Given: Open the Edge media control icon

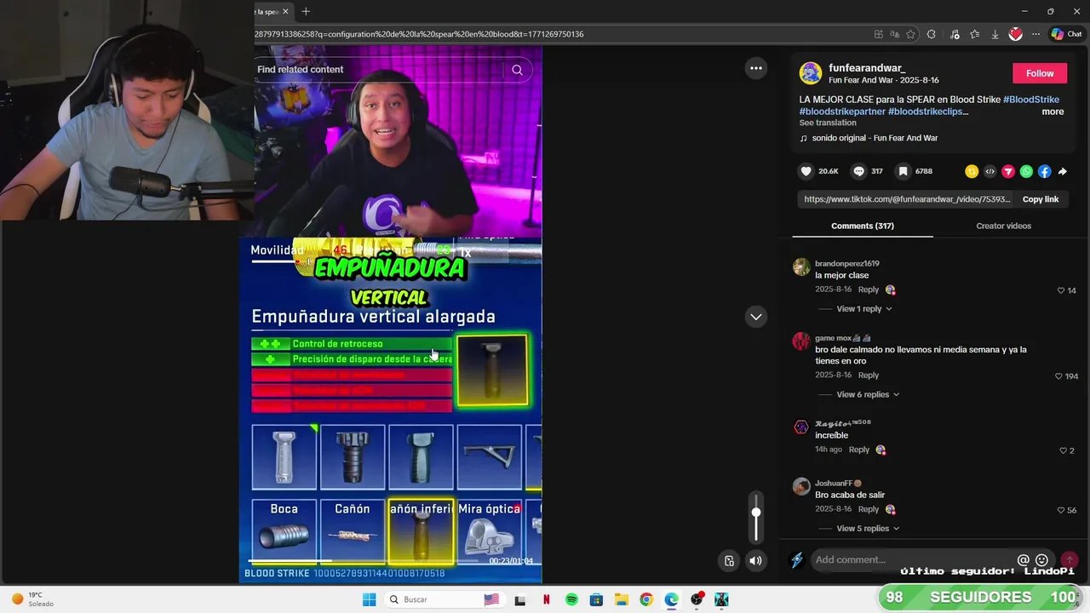Looking at the screenshot, I should coord(954,34).
